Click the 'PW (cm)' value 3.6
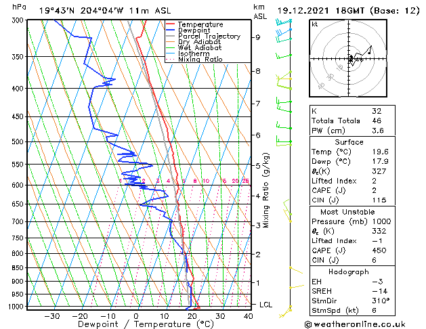Image resolution: width=426 pixels, height=329 pixels. tap(378, 131)
